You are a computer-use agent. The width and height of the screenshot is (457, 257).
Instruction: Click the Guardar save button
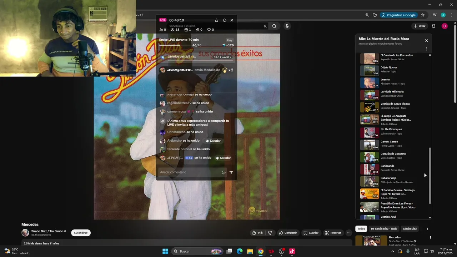(311, 233)
